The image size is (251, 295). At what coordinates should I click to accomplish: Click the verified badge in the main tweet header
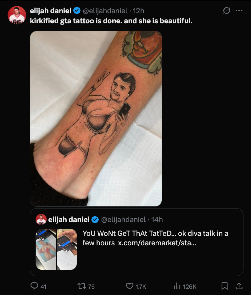77,11
